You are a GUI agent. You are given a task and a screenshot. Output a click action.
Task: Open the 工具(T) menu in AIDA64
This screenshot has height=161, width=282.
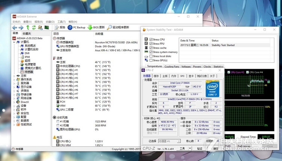[x=62, y=22]
